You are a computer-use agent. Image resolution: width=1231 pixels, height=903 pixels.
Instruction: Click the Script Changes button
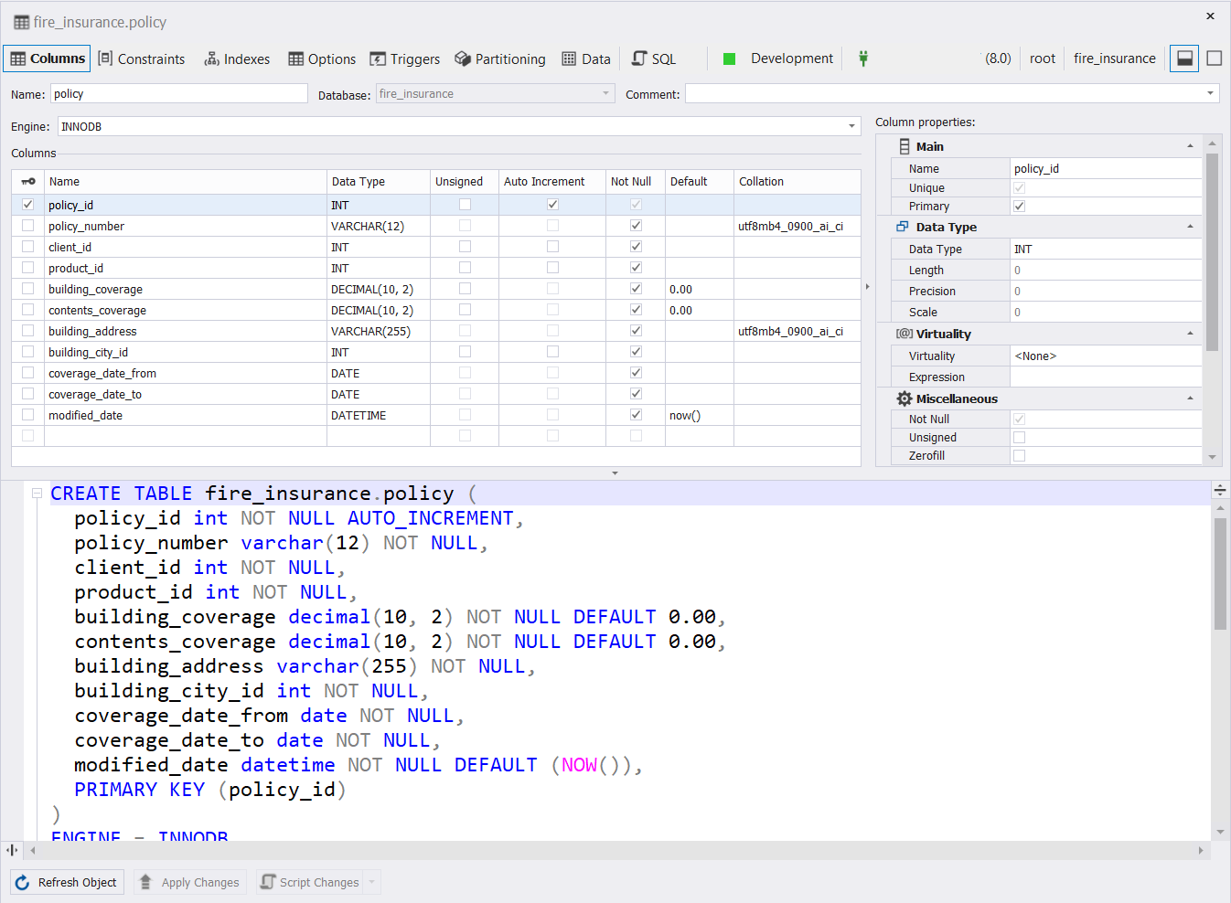[x=311, y=883]
